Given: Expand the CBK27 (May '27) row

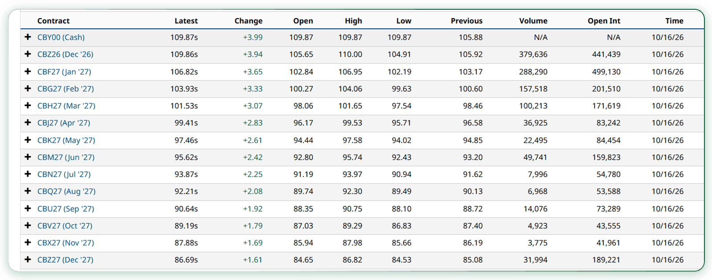Looking at the screenshot, I should pyautogui.click(x=28, y=140).
